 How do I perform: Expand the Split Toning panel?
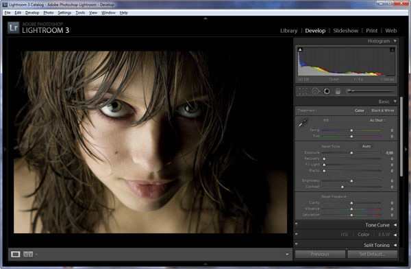point(395,245)
